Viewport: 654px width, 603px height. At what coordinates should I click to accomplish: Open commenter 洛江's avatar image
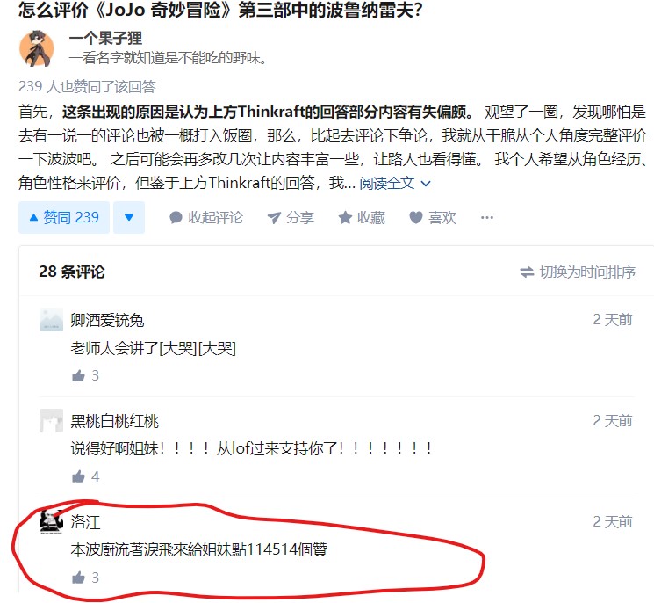(51, 521)
